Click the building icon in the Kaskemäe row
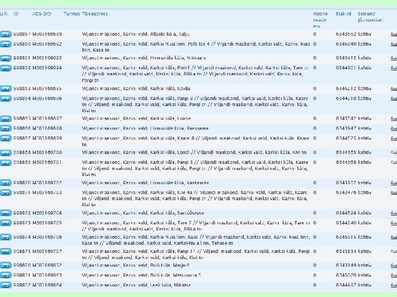Viewport: 397px width, 297px height. tap(6, 183)
